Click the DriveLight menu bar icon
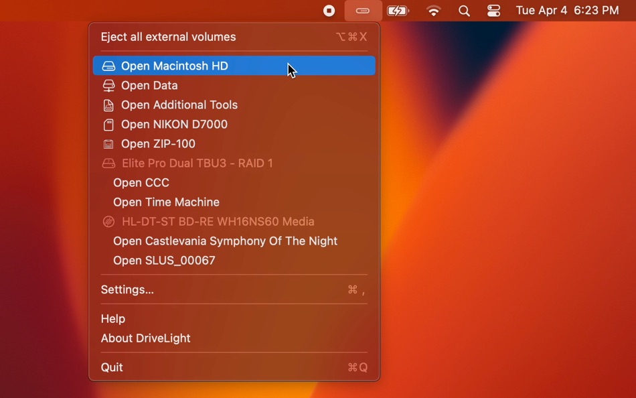This screenshot has width=636, height=398. [363, 11]
